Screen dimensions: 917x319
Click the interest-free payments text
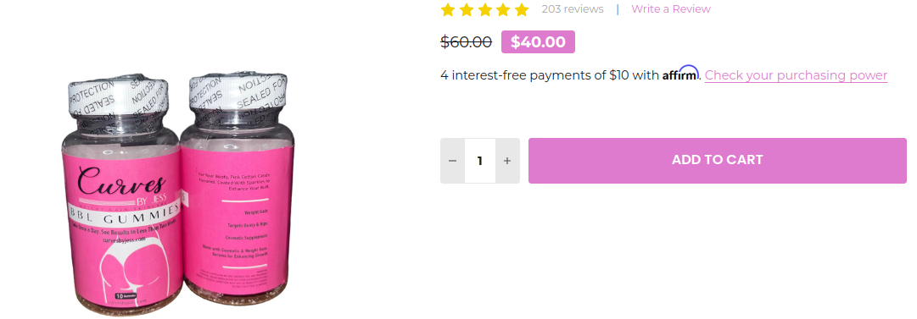tap(550, 75)
